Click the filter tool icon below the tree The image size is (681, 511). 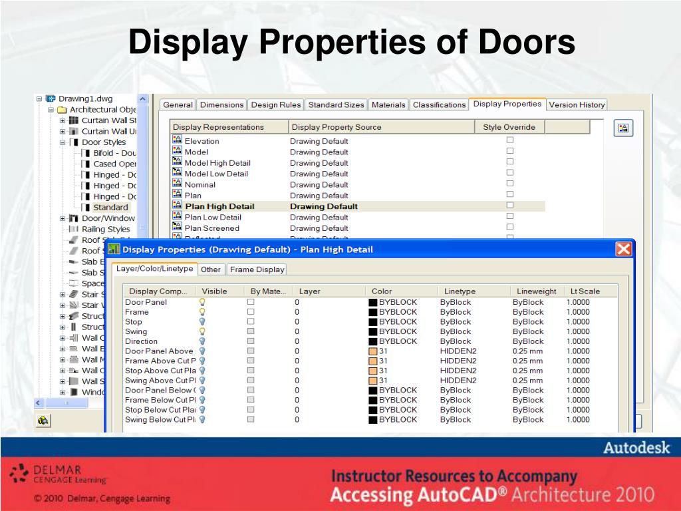(x=43, y=421)
